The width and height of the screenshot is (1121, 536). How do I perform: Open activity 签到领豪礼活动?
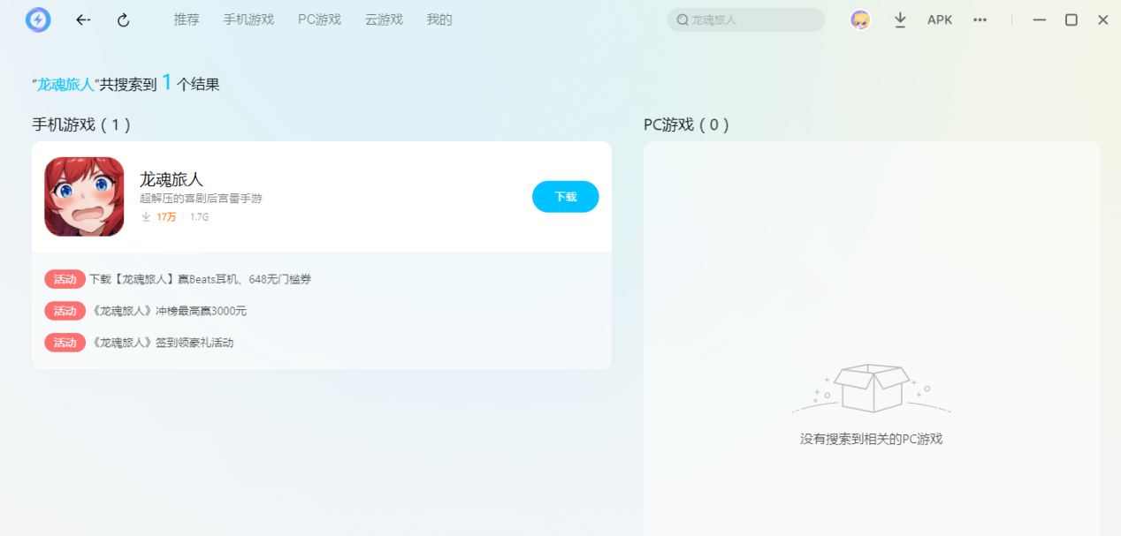162,343
